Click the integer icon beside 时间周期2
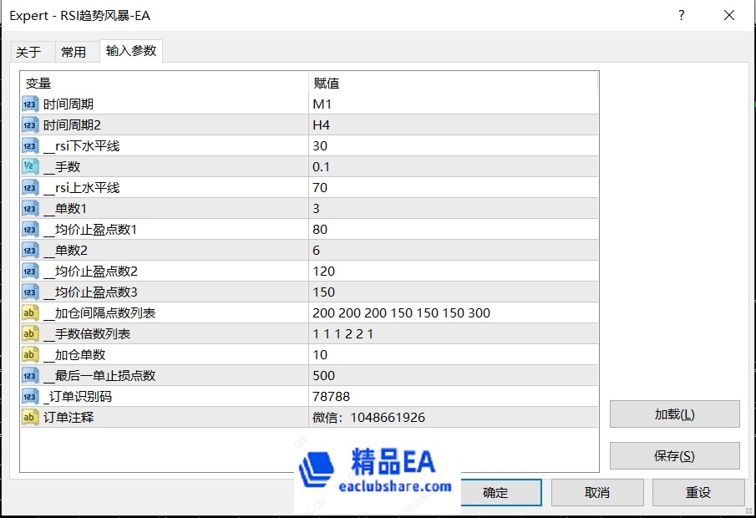The height and width of the screenshot is (518, 756). [x=30, y=125]
